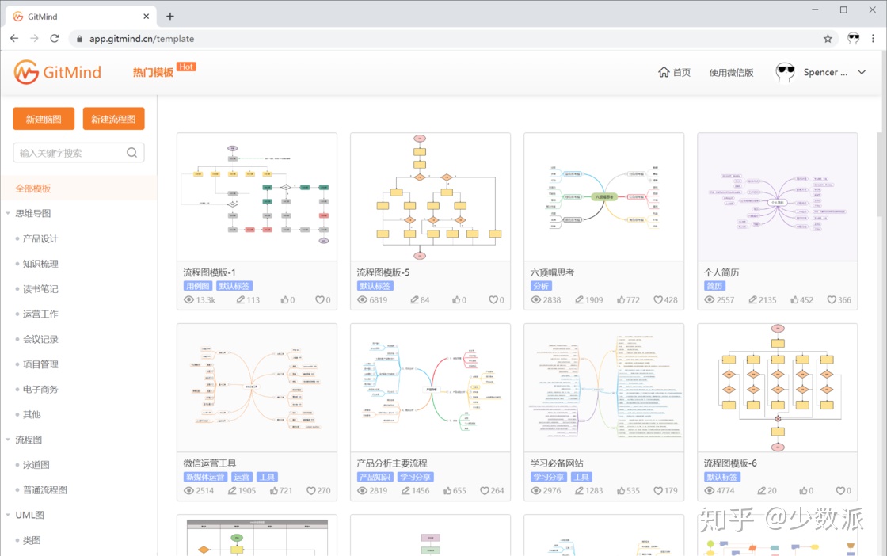The height and width of the screenshot is (556, 887).
Task: Open the 个人简历 template thumbnail
Action: [x=778, y=197]
